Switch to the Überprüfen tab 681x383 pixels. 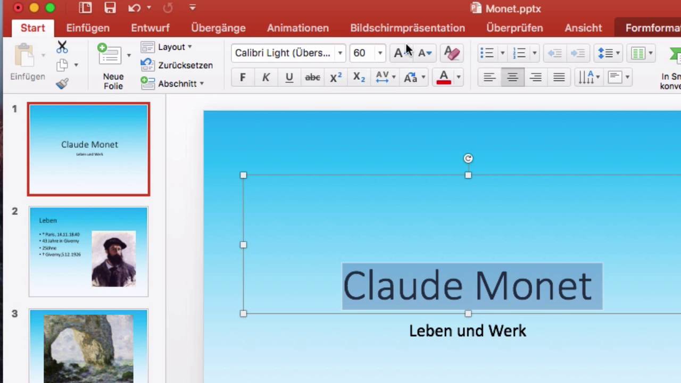point(514,28)
